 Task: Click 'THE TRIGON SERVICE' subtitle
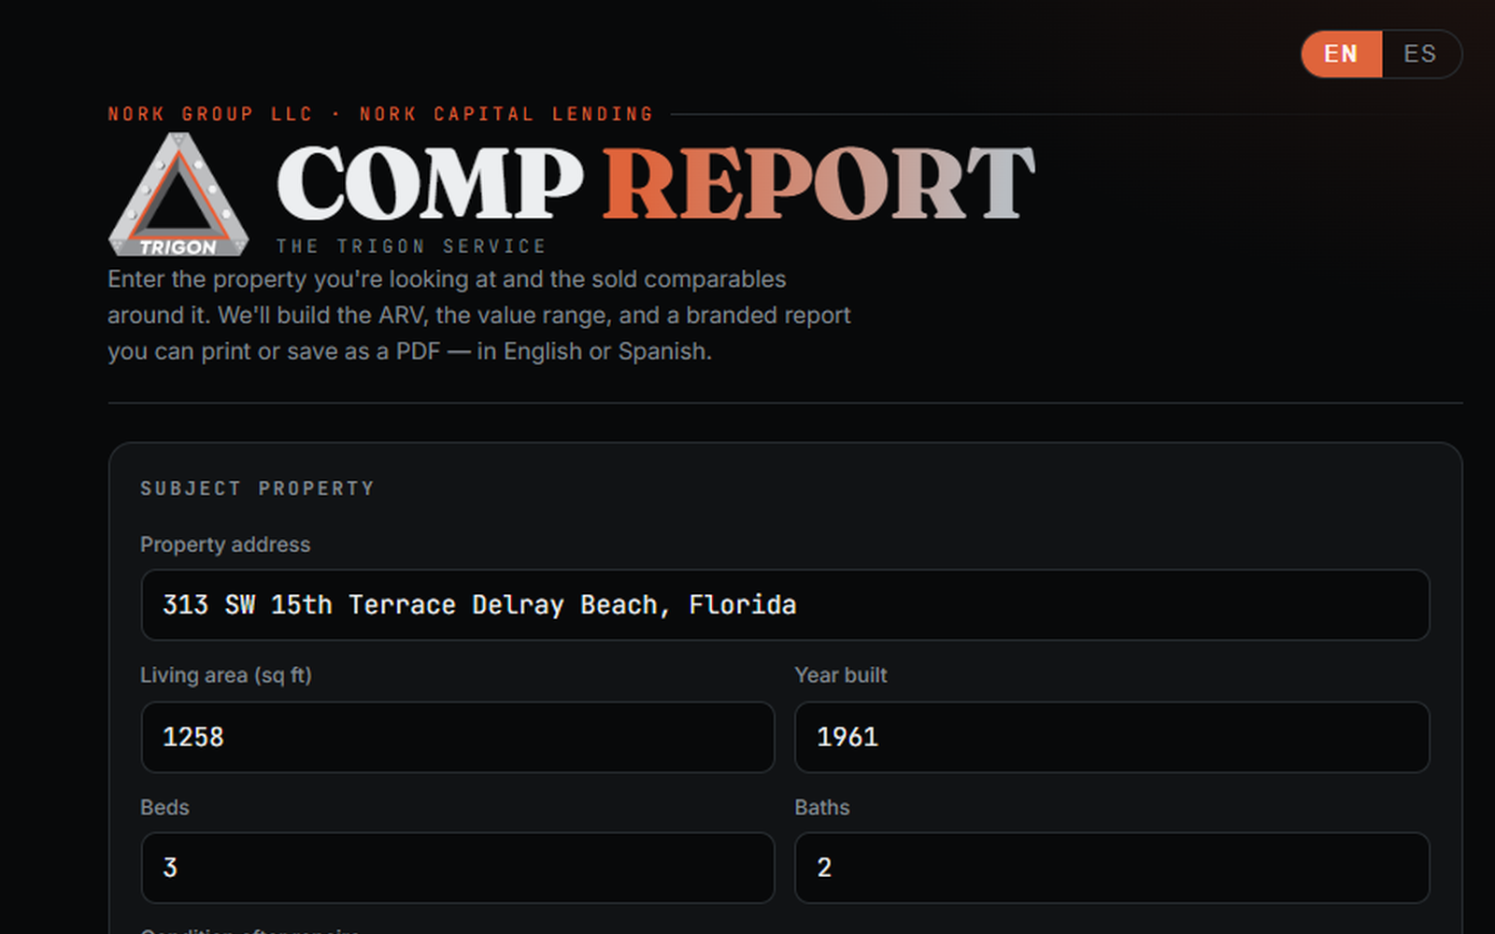pos(411,247)
